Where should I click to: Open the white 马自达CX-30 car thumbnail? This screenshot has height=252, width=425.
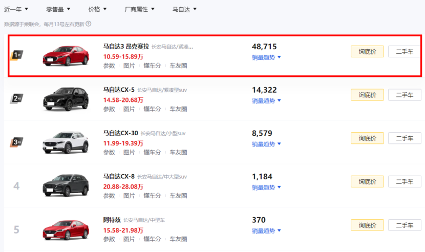pos(66,142)
